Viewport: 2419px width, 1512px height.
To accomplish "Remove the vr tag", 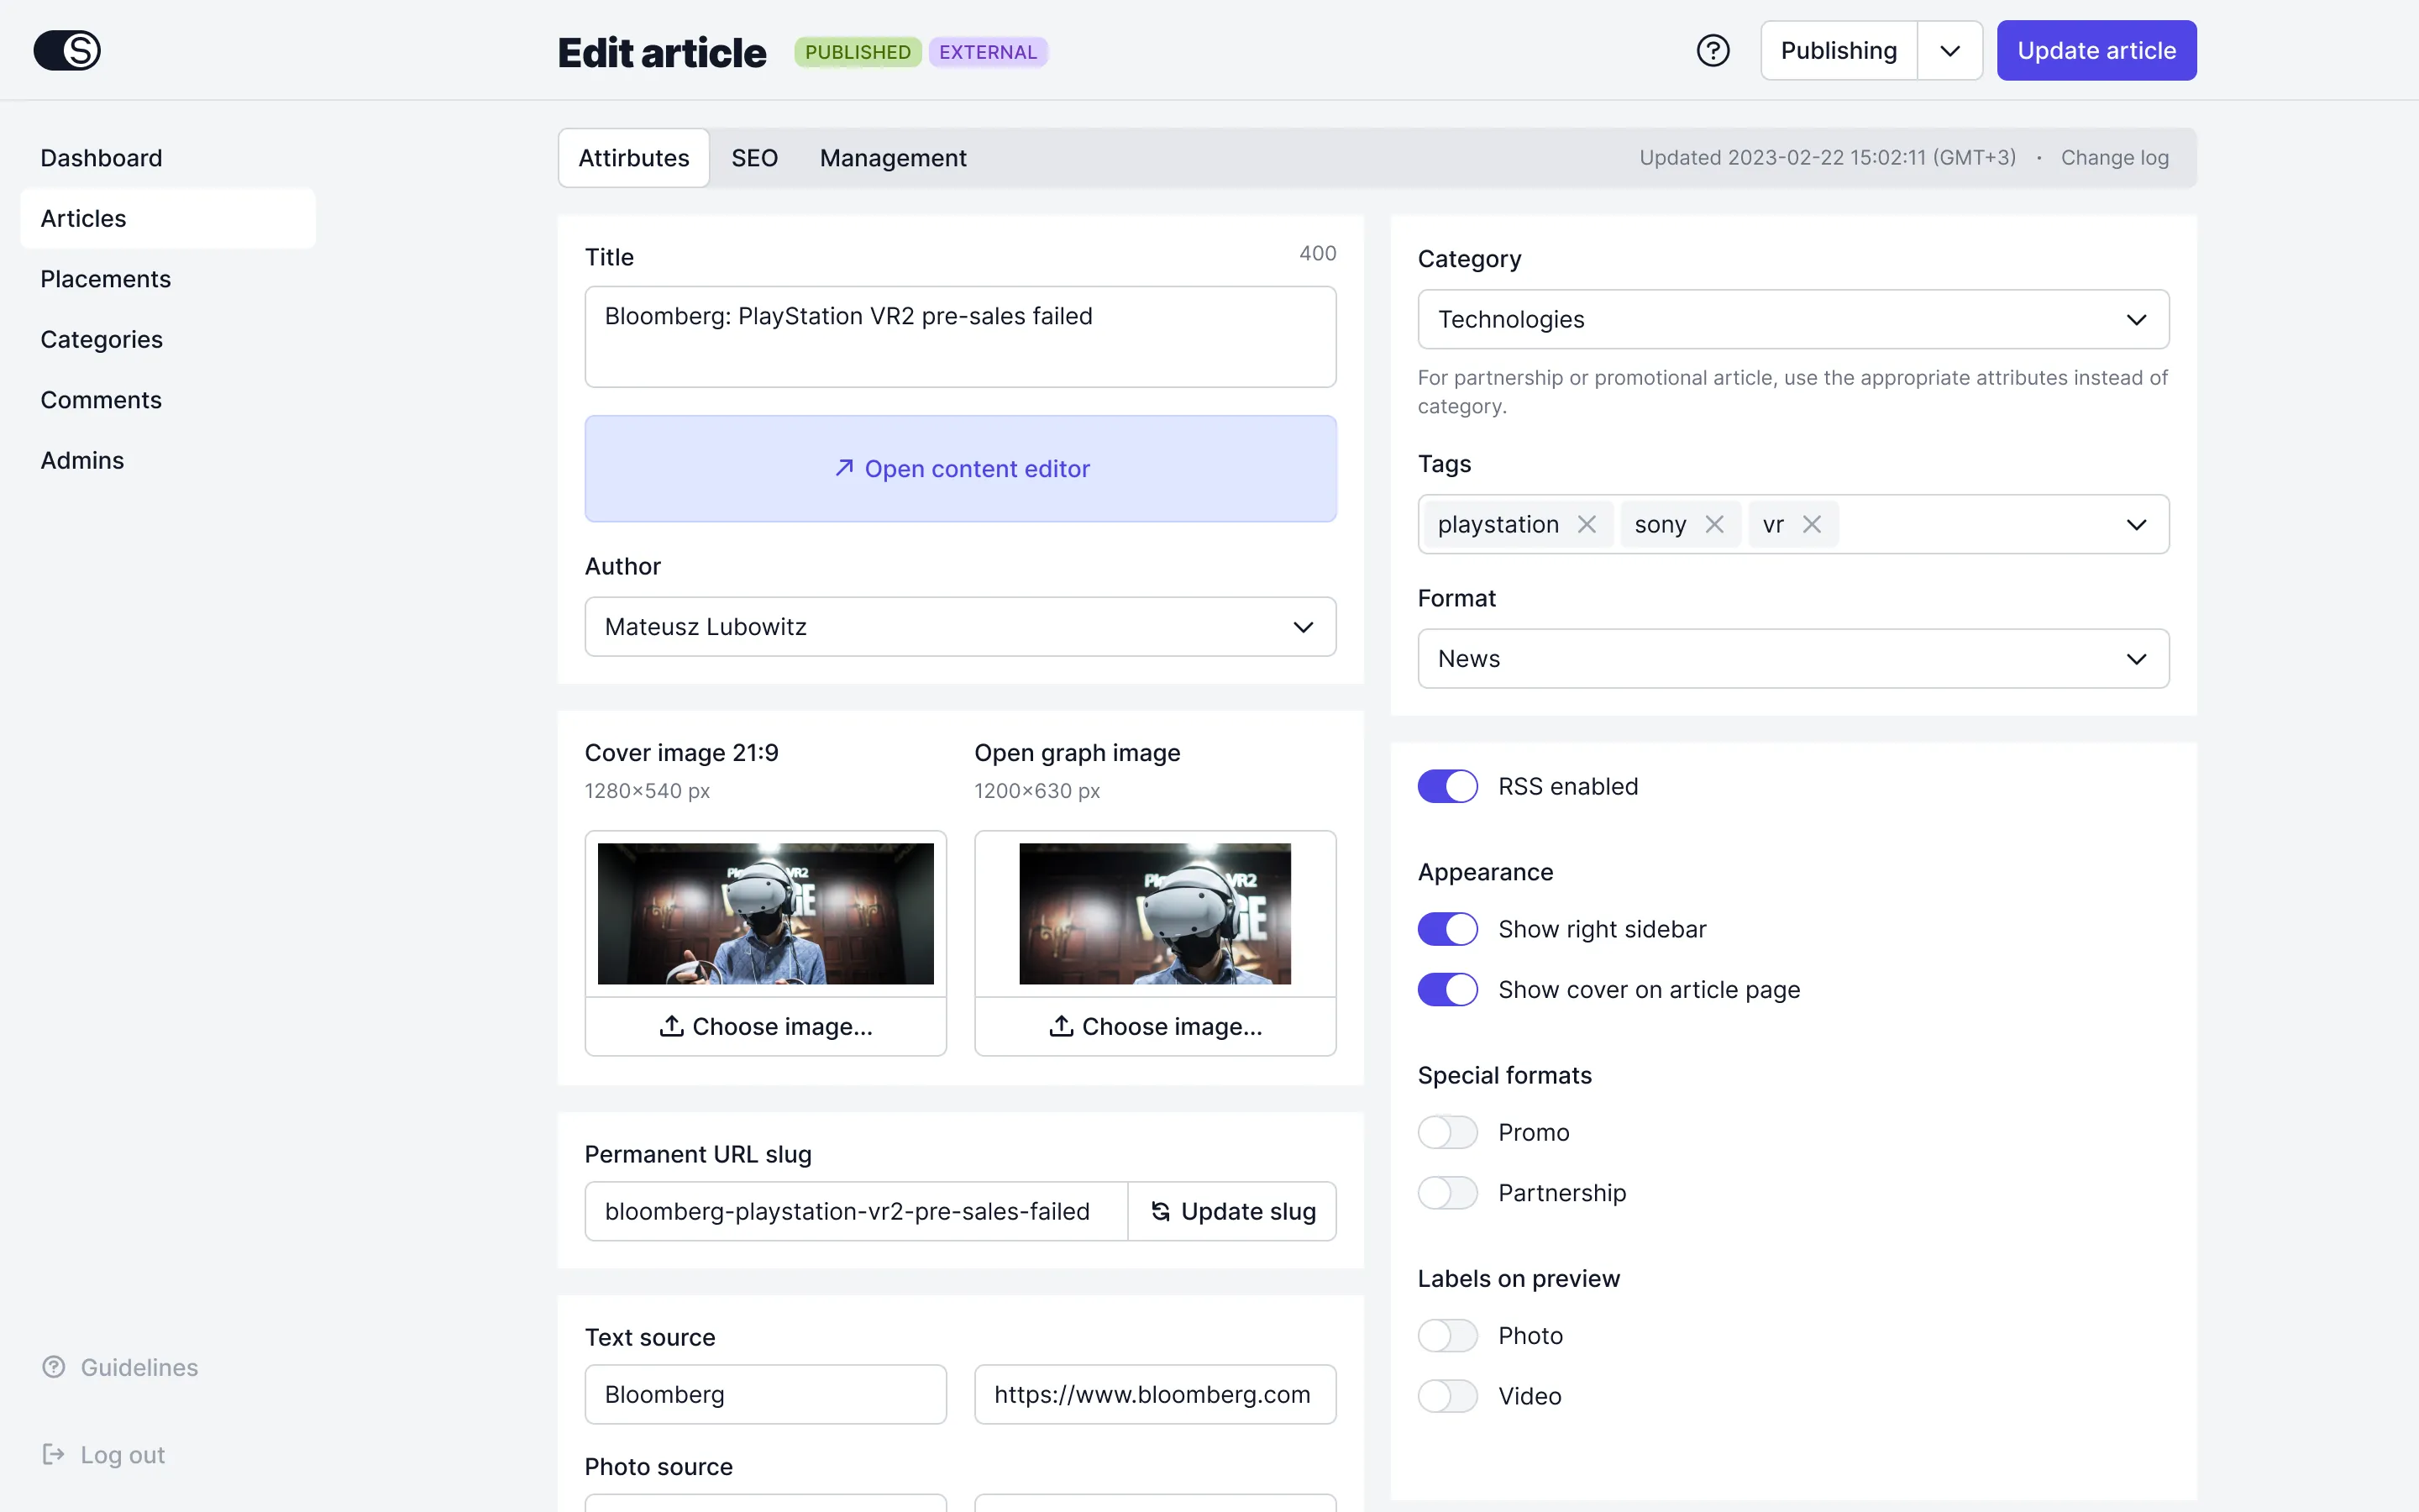I will 1811,524.
